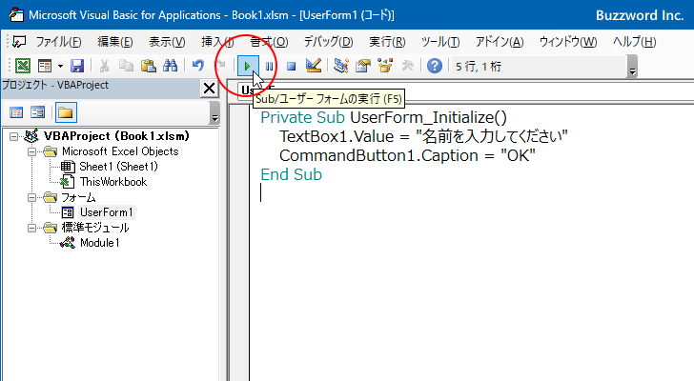Open Project Explorer toolbar icon
Image resolution: width=694 pixels, height=381 pixels.
(341, 66)
